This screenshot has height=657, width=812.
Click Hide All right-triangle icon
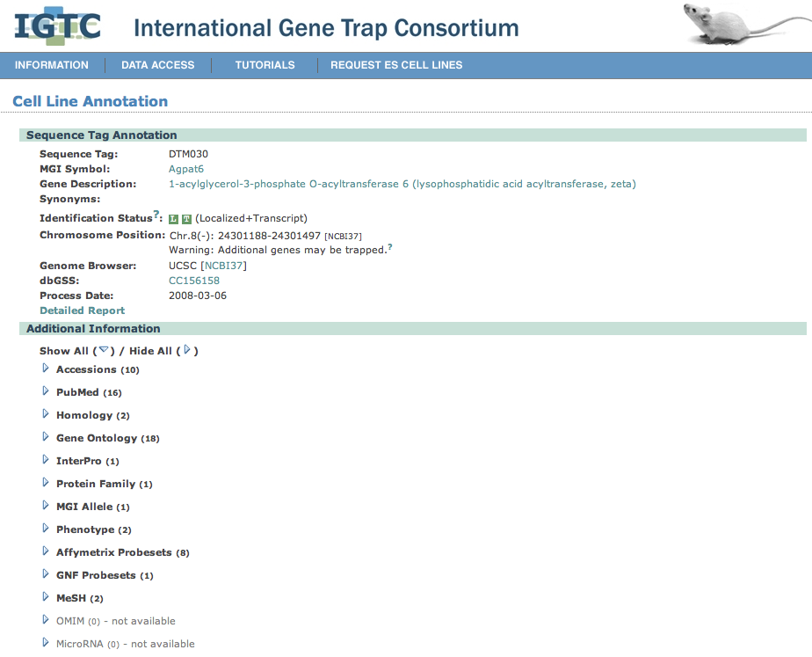187,350
